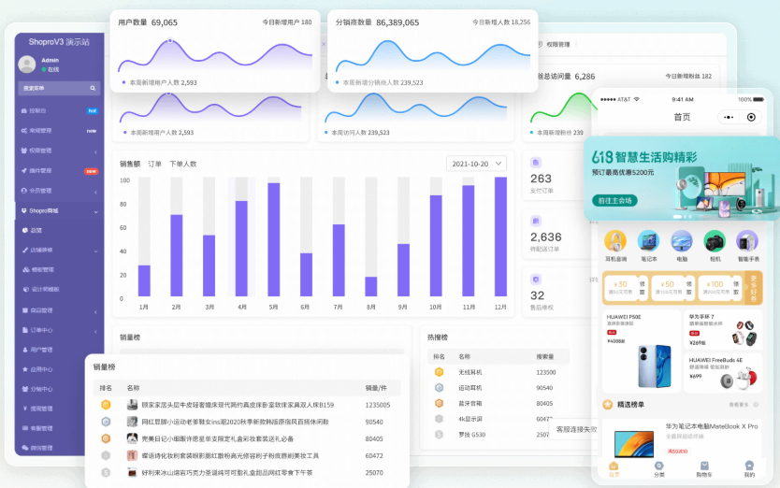Viewport: 780px width, 488px height.
Task: Tap the 耳机音响 category icon
Action: 614,240
